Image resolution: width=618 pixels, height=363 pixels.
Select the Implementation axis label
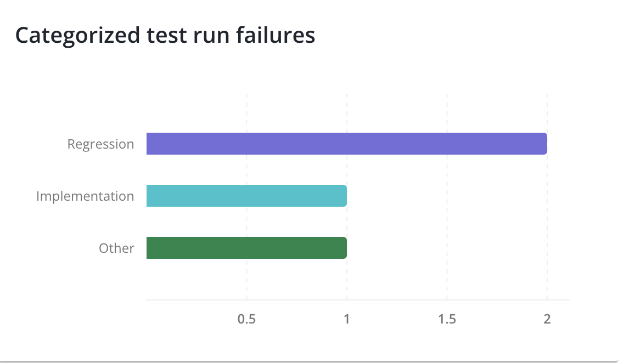(x=85, y=196)
